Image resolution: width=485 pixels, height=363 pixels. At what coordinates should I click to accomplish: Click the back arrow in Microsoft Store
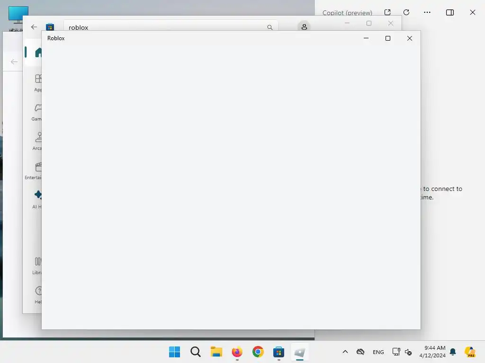click(x=34, y=27)
